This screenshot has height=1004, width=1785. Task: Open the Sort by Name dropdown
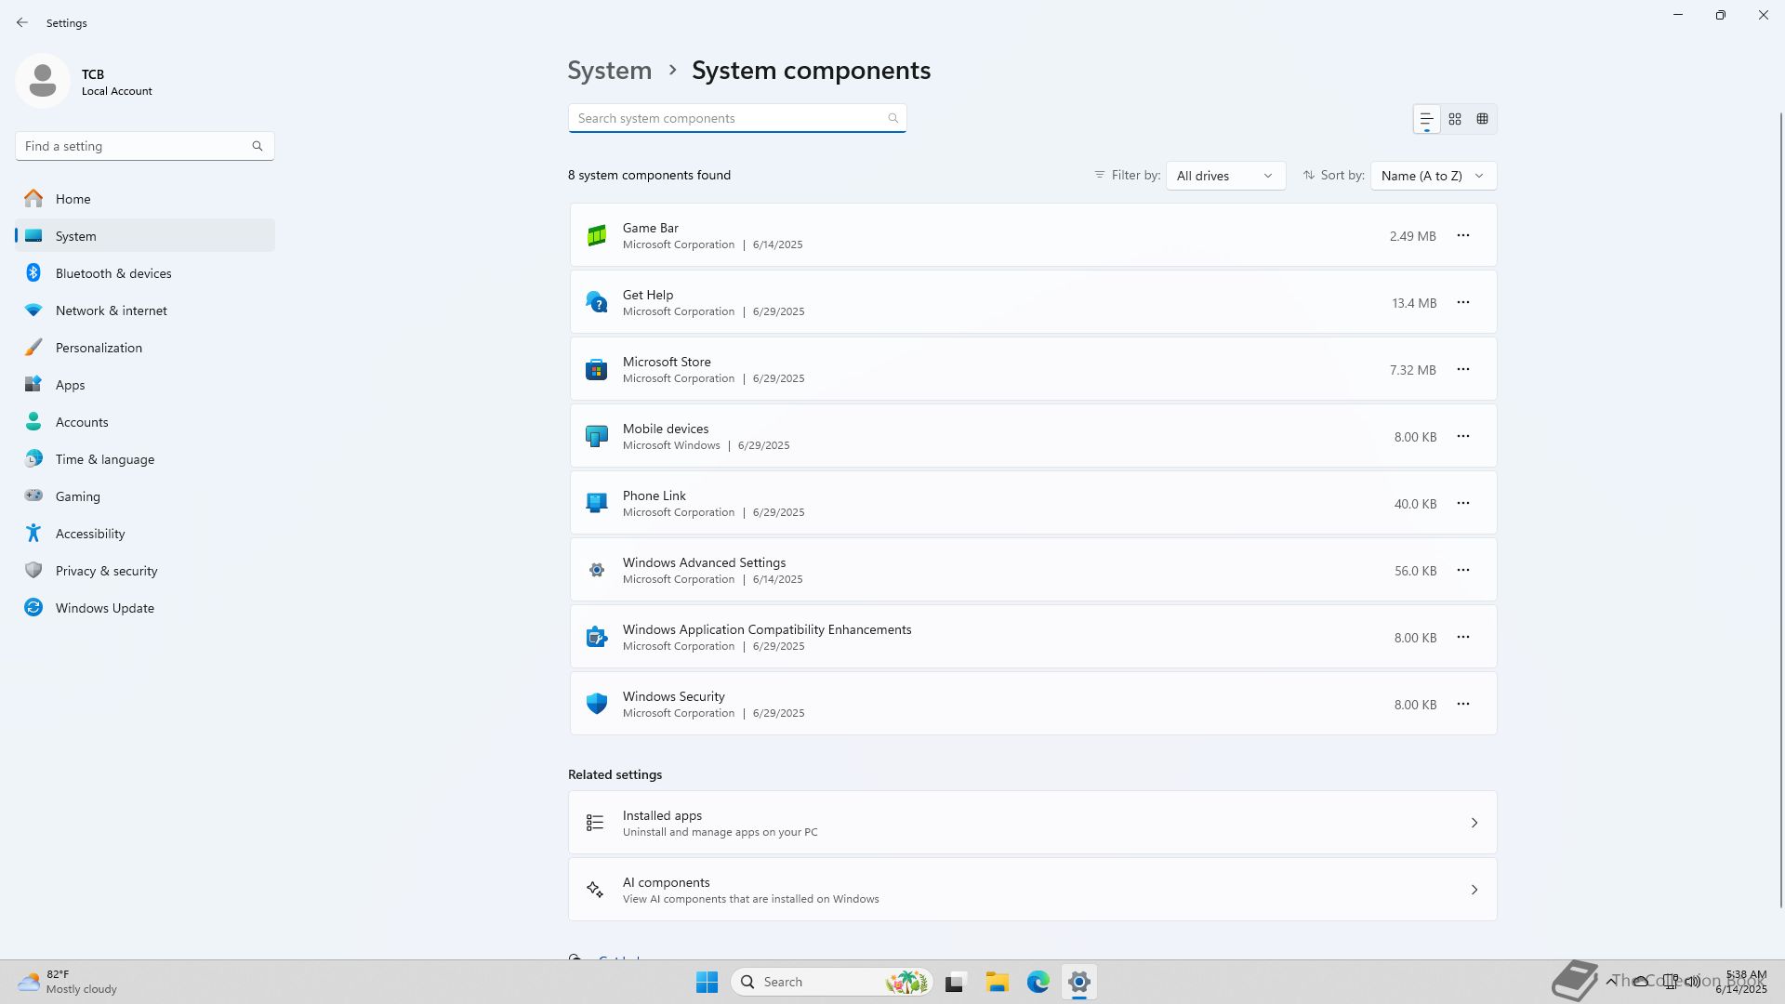[1433, 176]
